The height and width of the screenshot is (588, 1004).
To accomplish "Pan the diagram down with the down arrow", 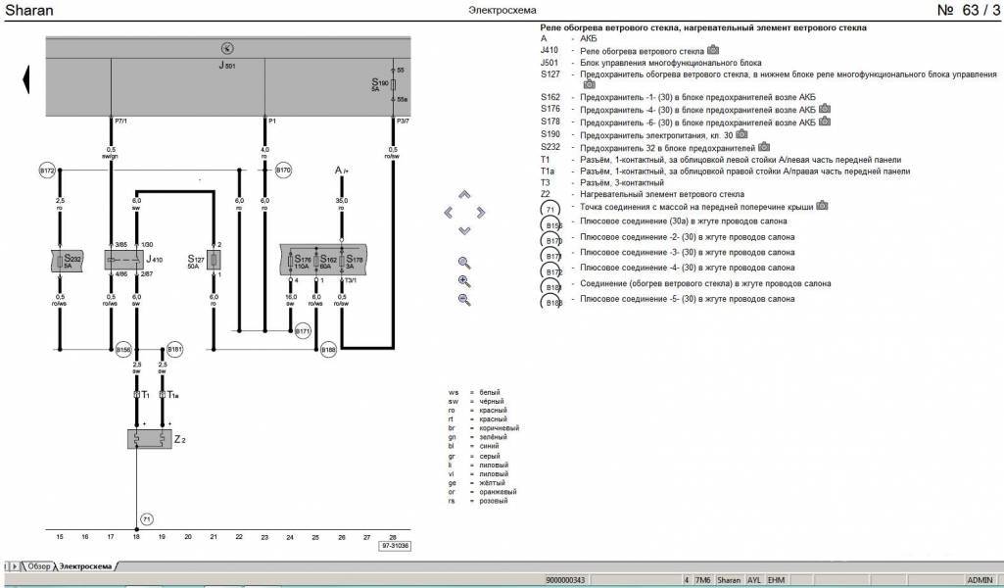I will tap(464, 230).
